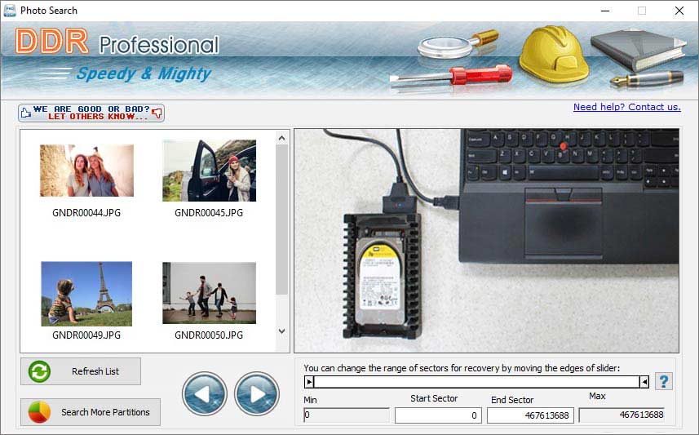The width and height of the screenshot is (699, 435).
Task: Click the sector range slider track
Action: pos(476,382)
